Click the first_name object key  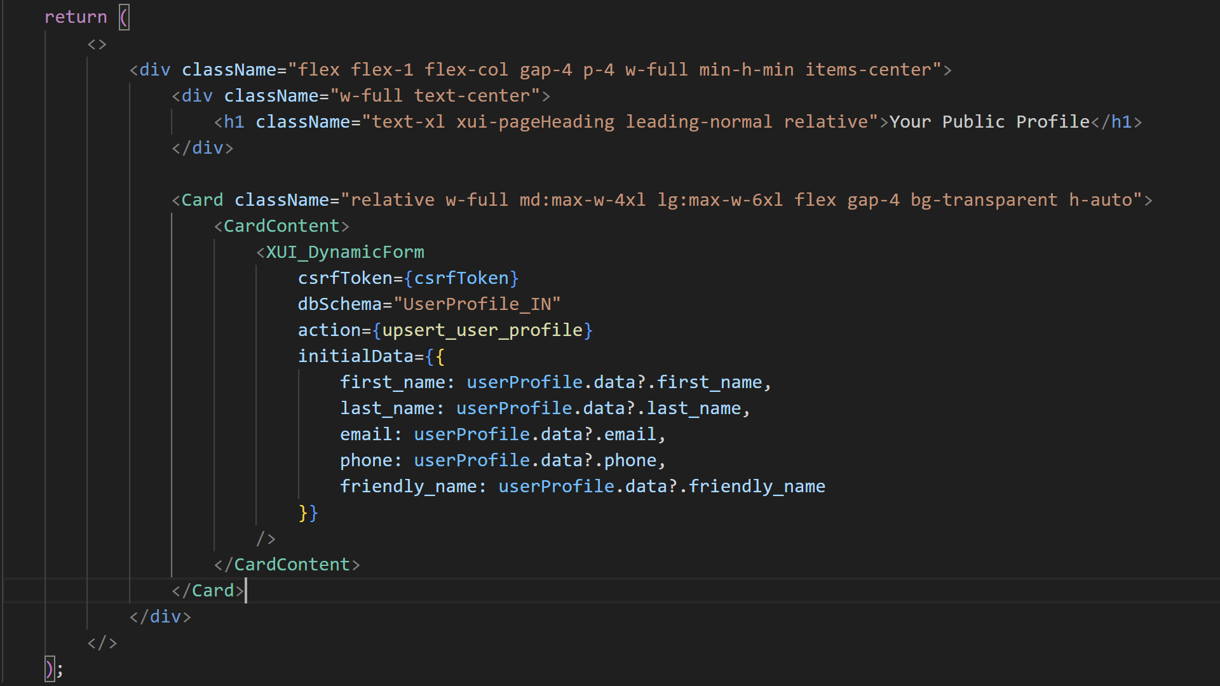coord(393,382)
